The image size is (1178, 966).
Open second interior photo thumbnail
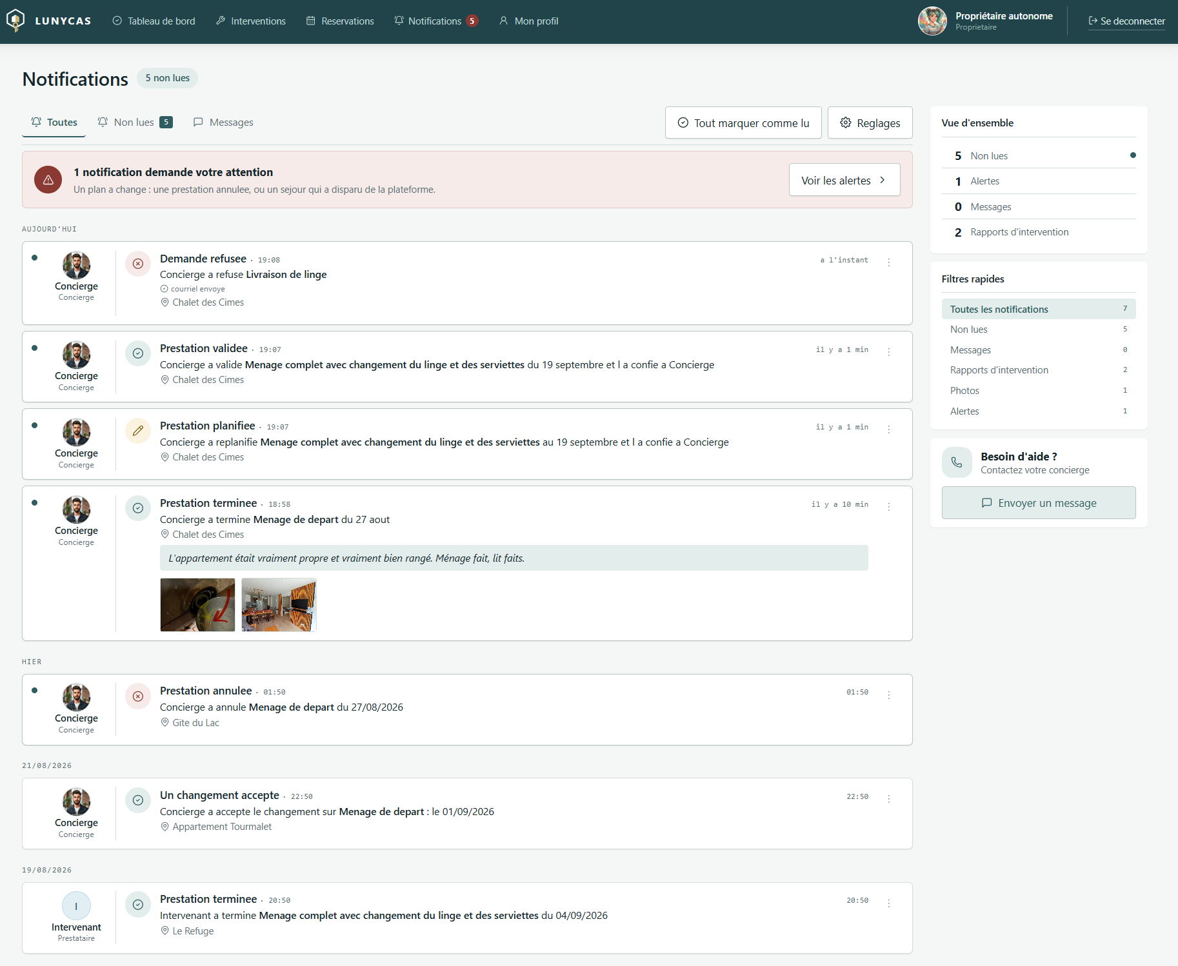coord(279,605)
